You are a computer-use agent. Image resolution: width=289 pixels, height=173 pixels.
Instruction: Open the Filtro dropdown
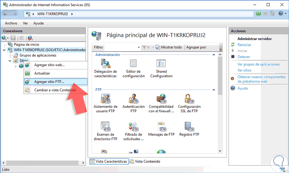[139, 47]
